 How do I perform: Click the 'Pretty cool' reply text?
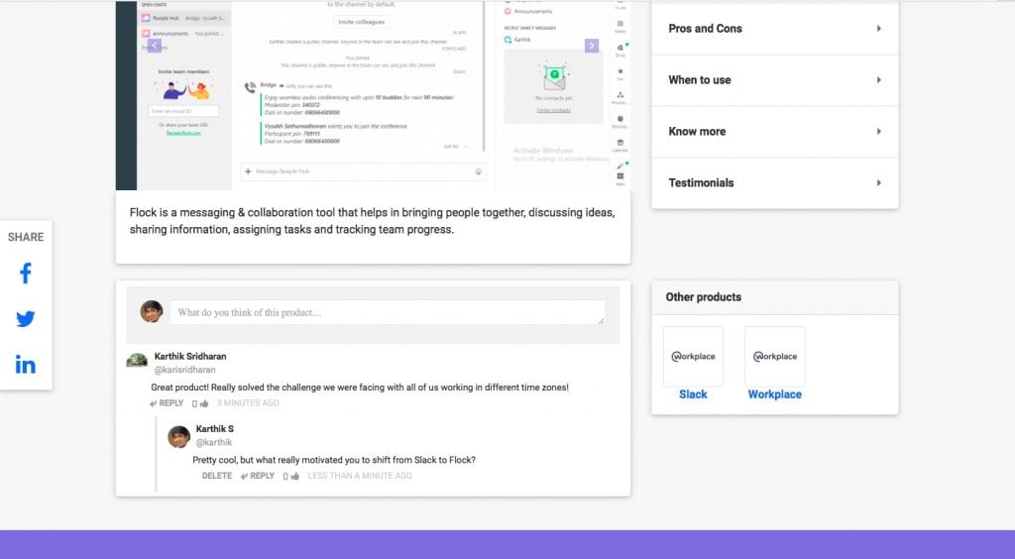(334, 460)
